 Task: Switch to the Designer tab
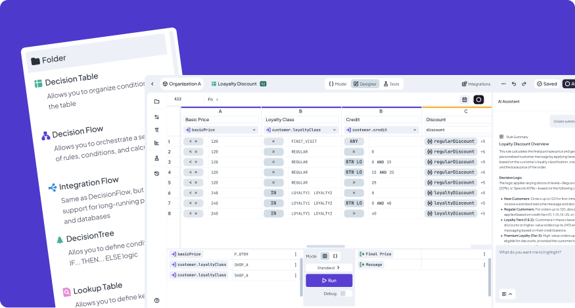(365, 84)
